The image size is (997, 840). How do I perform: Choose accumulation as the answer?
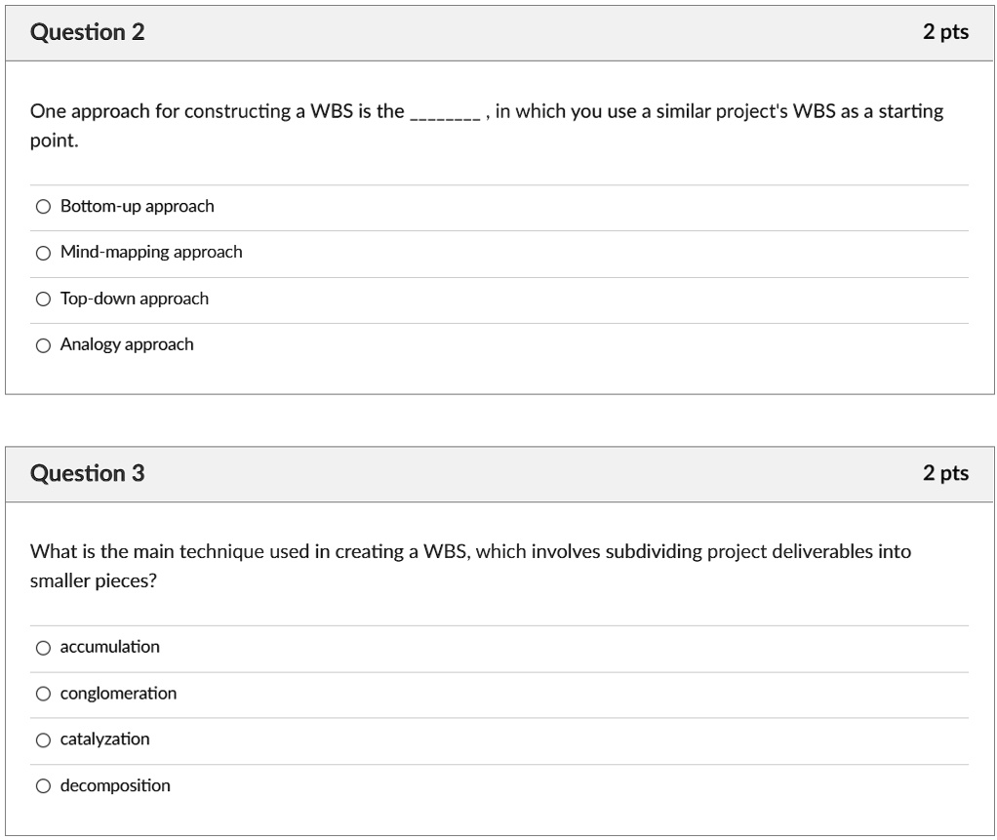pyautogui.click(x=43, y=647)
